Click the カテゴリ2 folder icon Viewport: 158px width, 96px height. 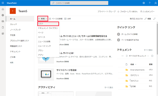point(127,81)
